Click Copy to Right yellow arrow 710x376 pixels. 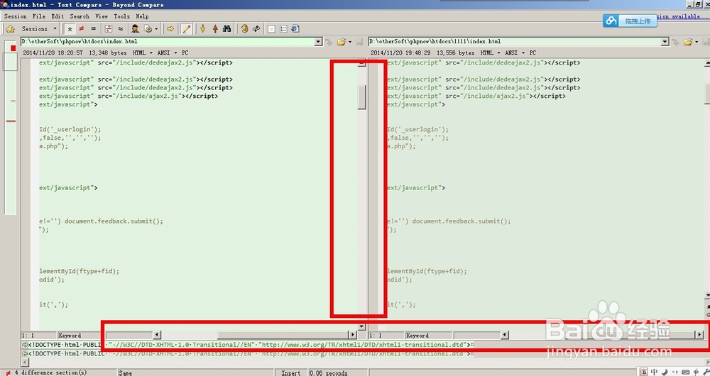(170, 29)
